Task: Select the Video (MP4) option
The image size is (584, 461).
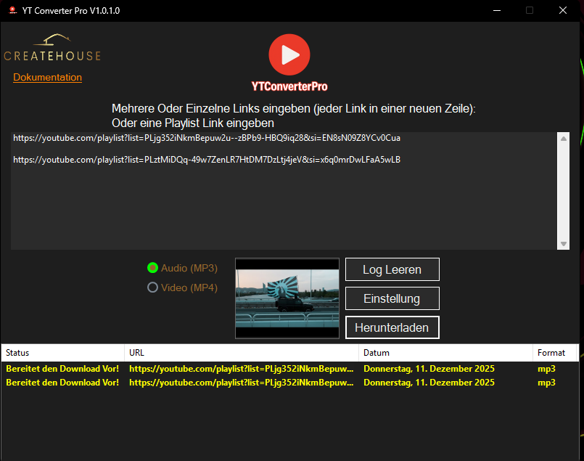Action: pyautogui.click(x=152, y=287)
